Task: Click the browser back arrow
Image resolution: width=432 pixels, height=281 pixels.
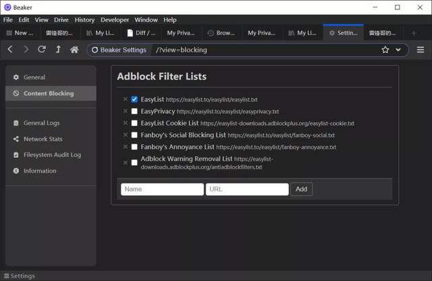Action: pyautogui.click(x=10, y=50)
